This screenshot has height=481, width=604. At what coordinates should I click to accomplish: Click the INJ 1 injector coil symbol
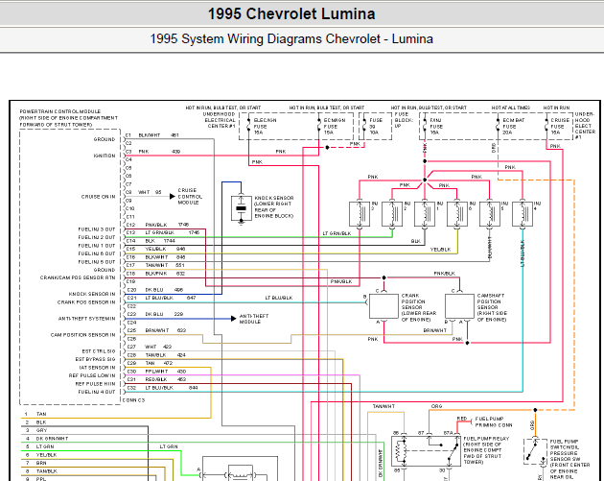click(x=425, y=214)
